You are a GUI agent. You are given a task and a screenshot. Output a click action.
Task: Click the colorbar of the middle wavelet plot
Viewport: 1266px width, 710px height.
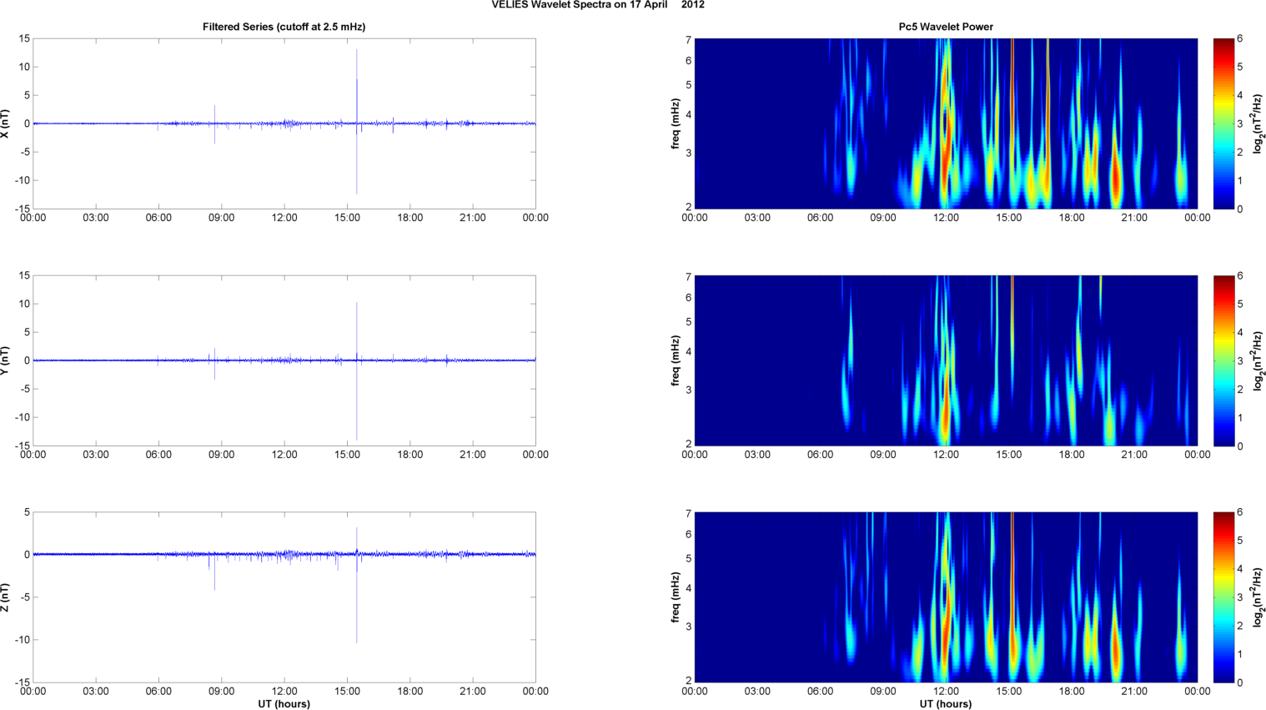(x=1223, y=360)
